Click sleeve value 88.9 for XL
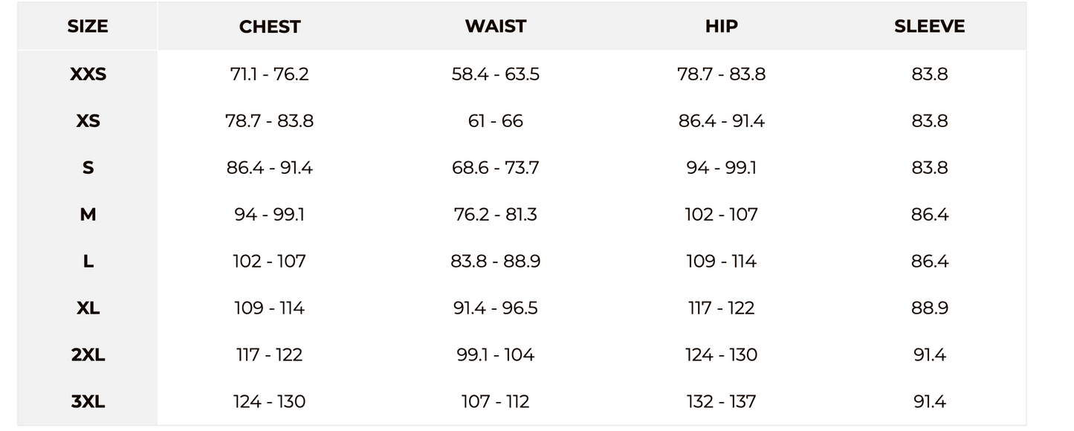Image resolution: width=1074 pixels, height=431 pixels. (929, 308)
